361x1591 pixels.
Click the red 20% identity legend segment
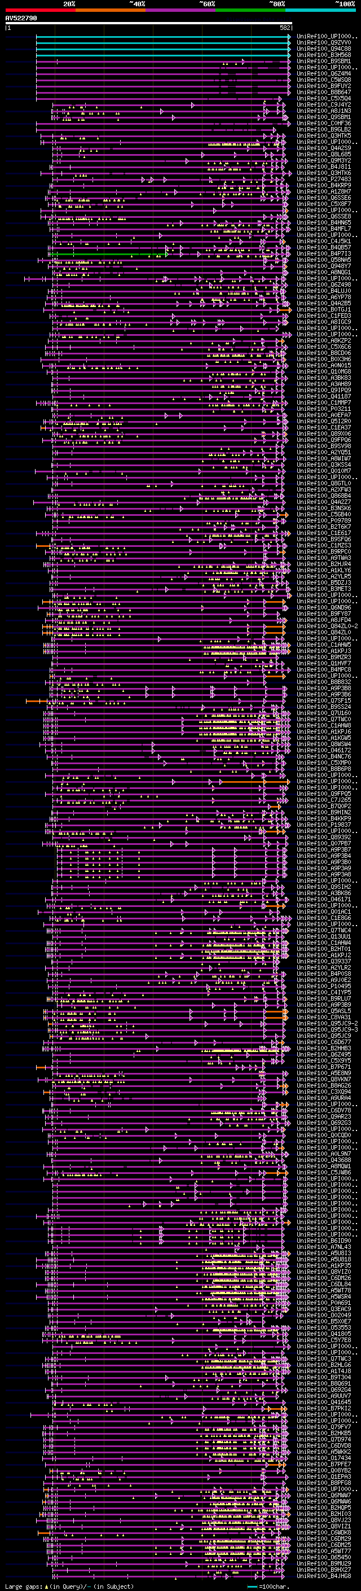[40, 10]
